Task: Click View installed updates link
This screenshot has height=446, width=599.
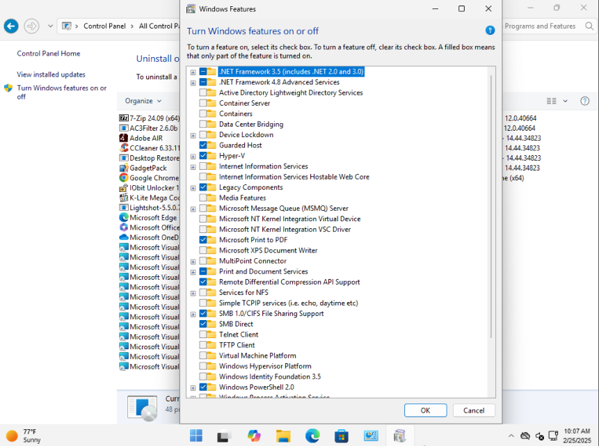Action: click(x=51, y=74)
